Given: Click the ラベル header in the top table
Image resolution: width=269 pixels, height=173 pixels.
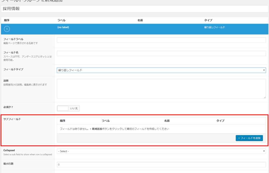Looking at the screenshot, I should pos(61,20).
